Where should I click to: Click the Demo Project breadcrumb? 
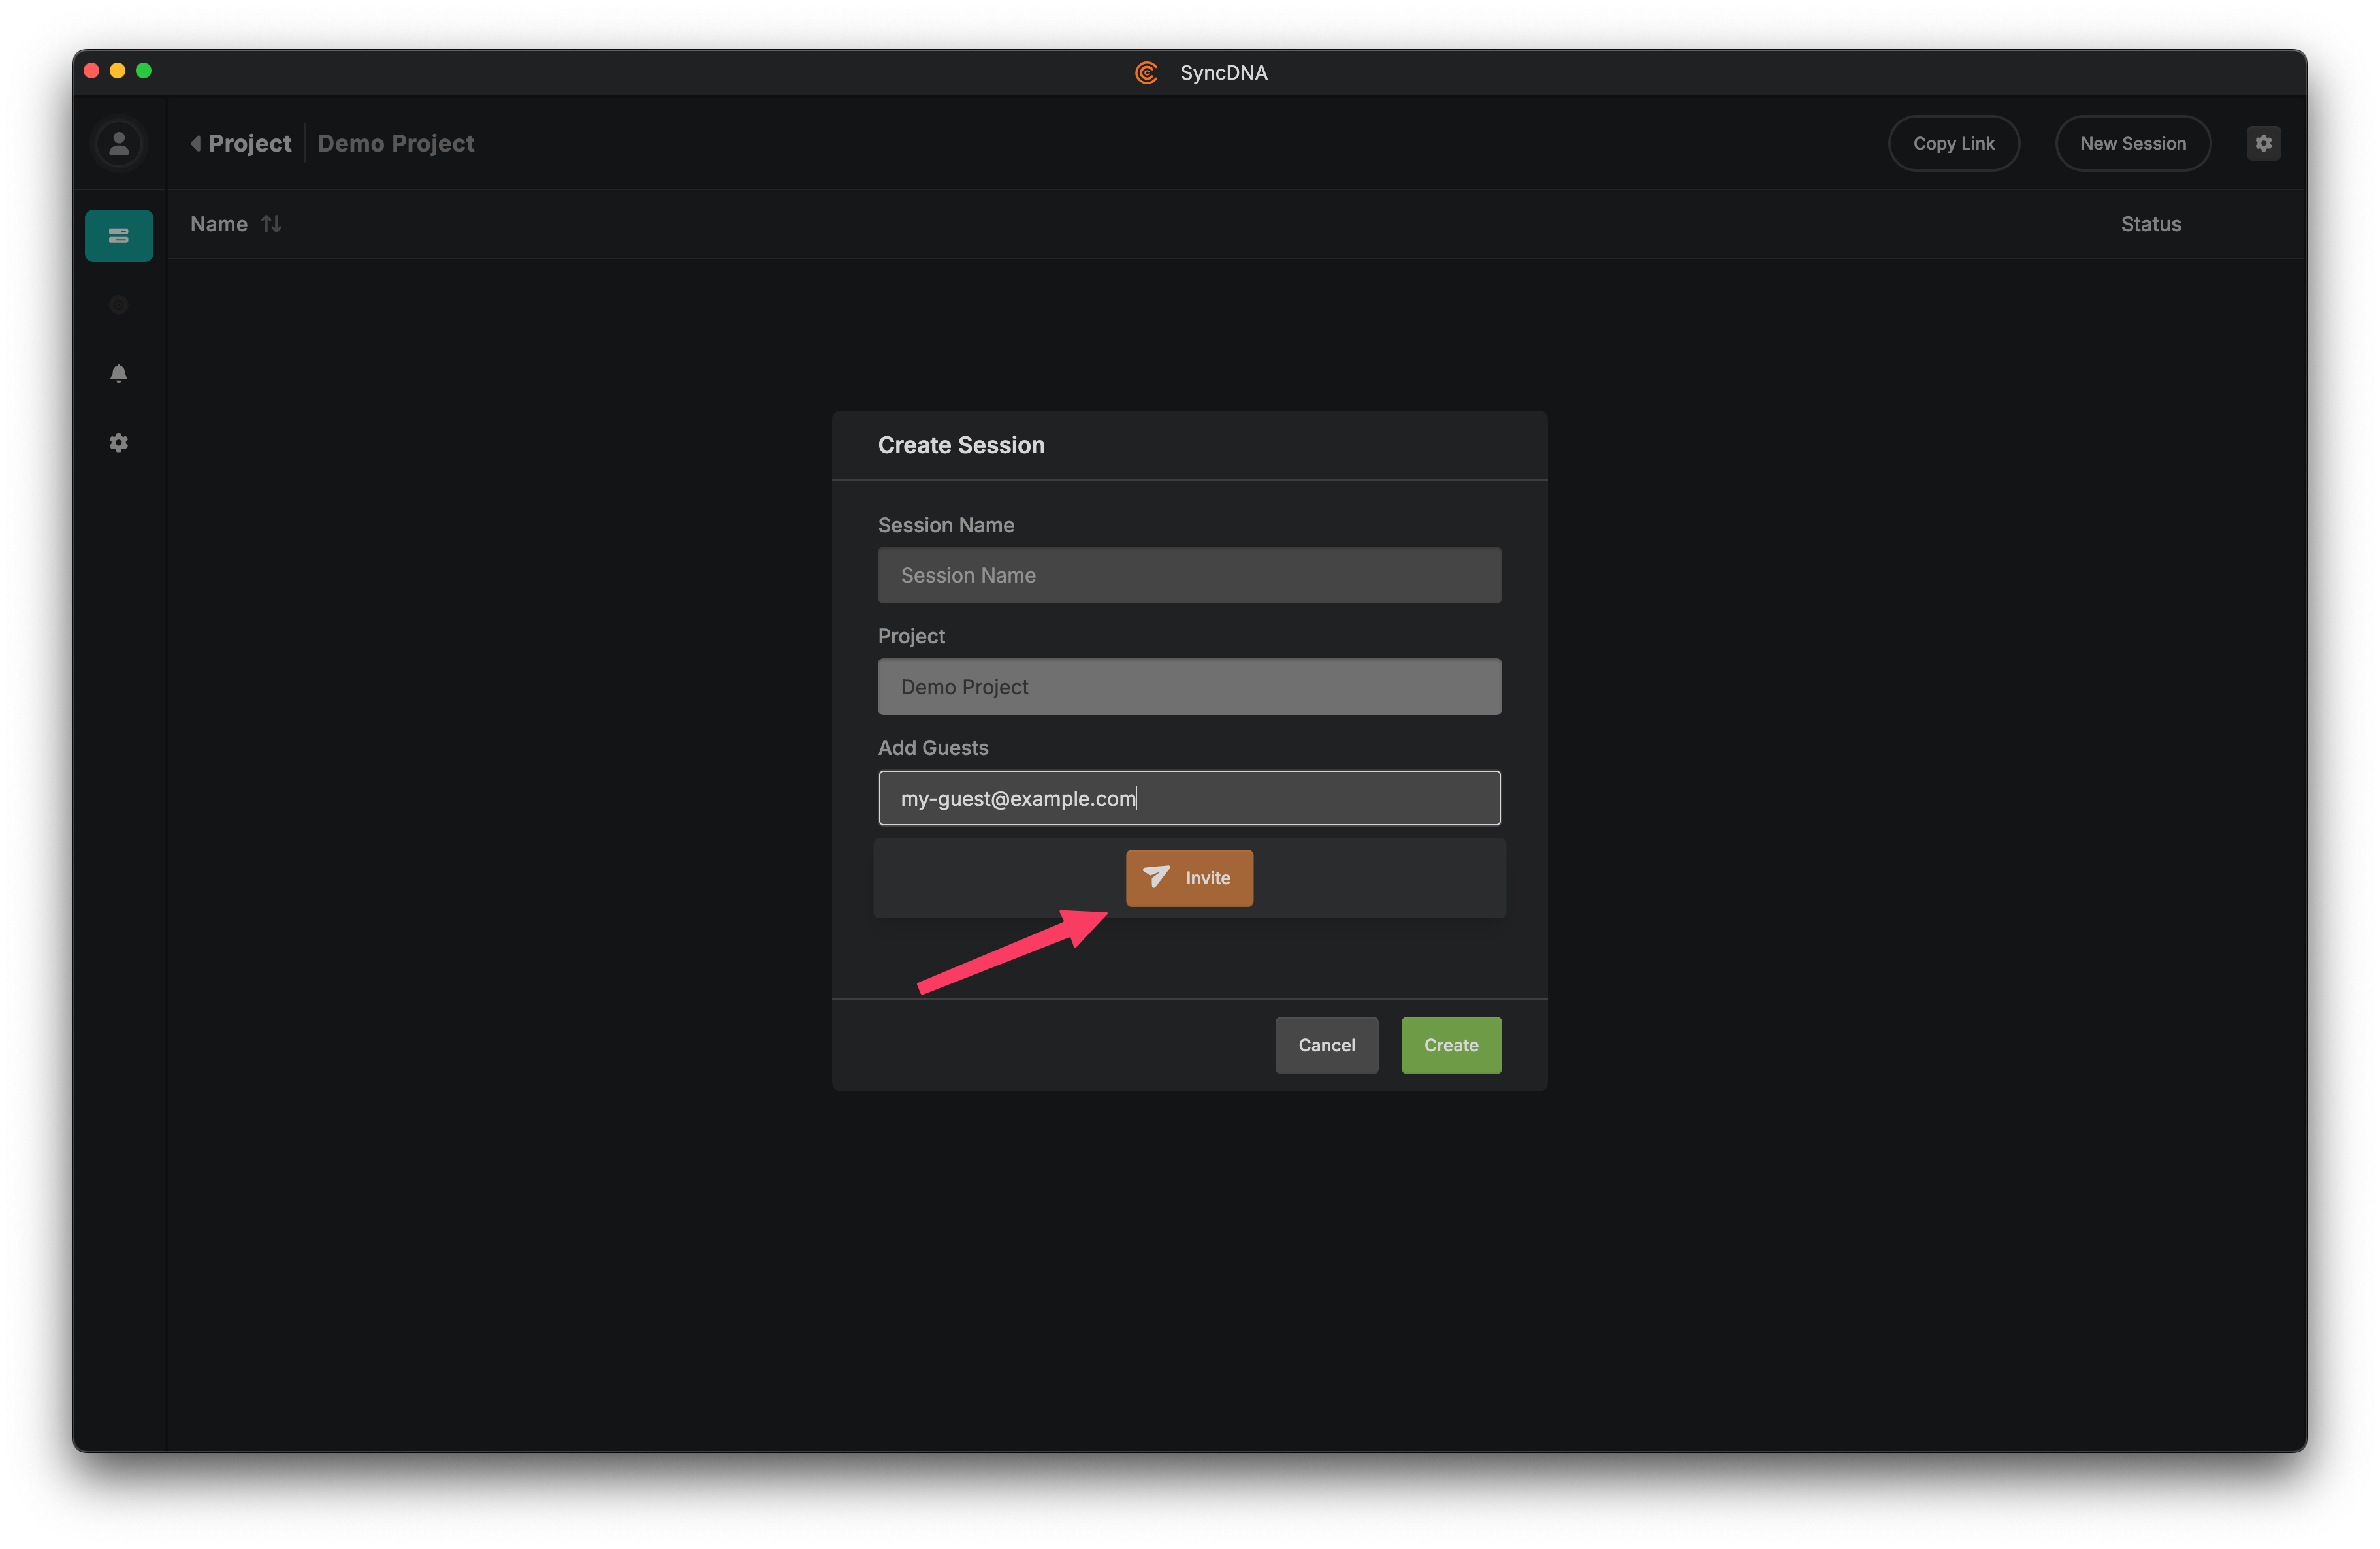(x=396, y=143)
